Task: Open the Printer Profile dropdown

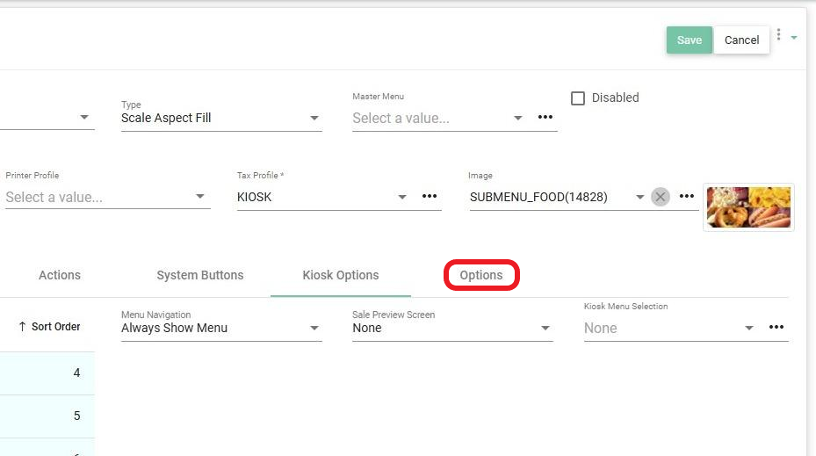Action: tap(200, 198)
